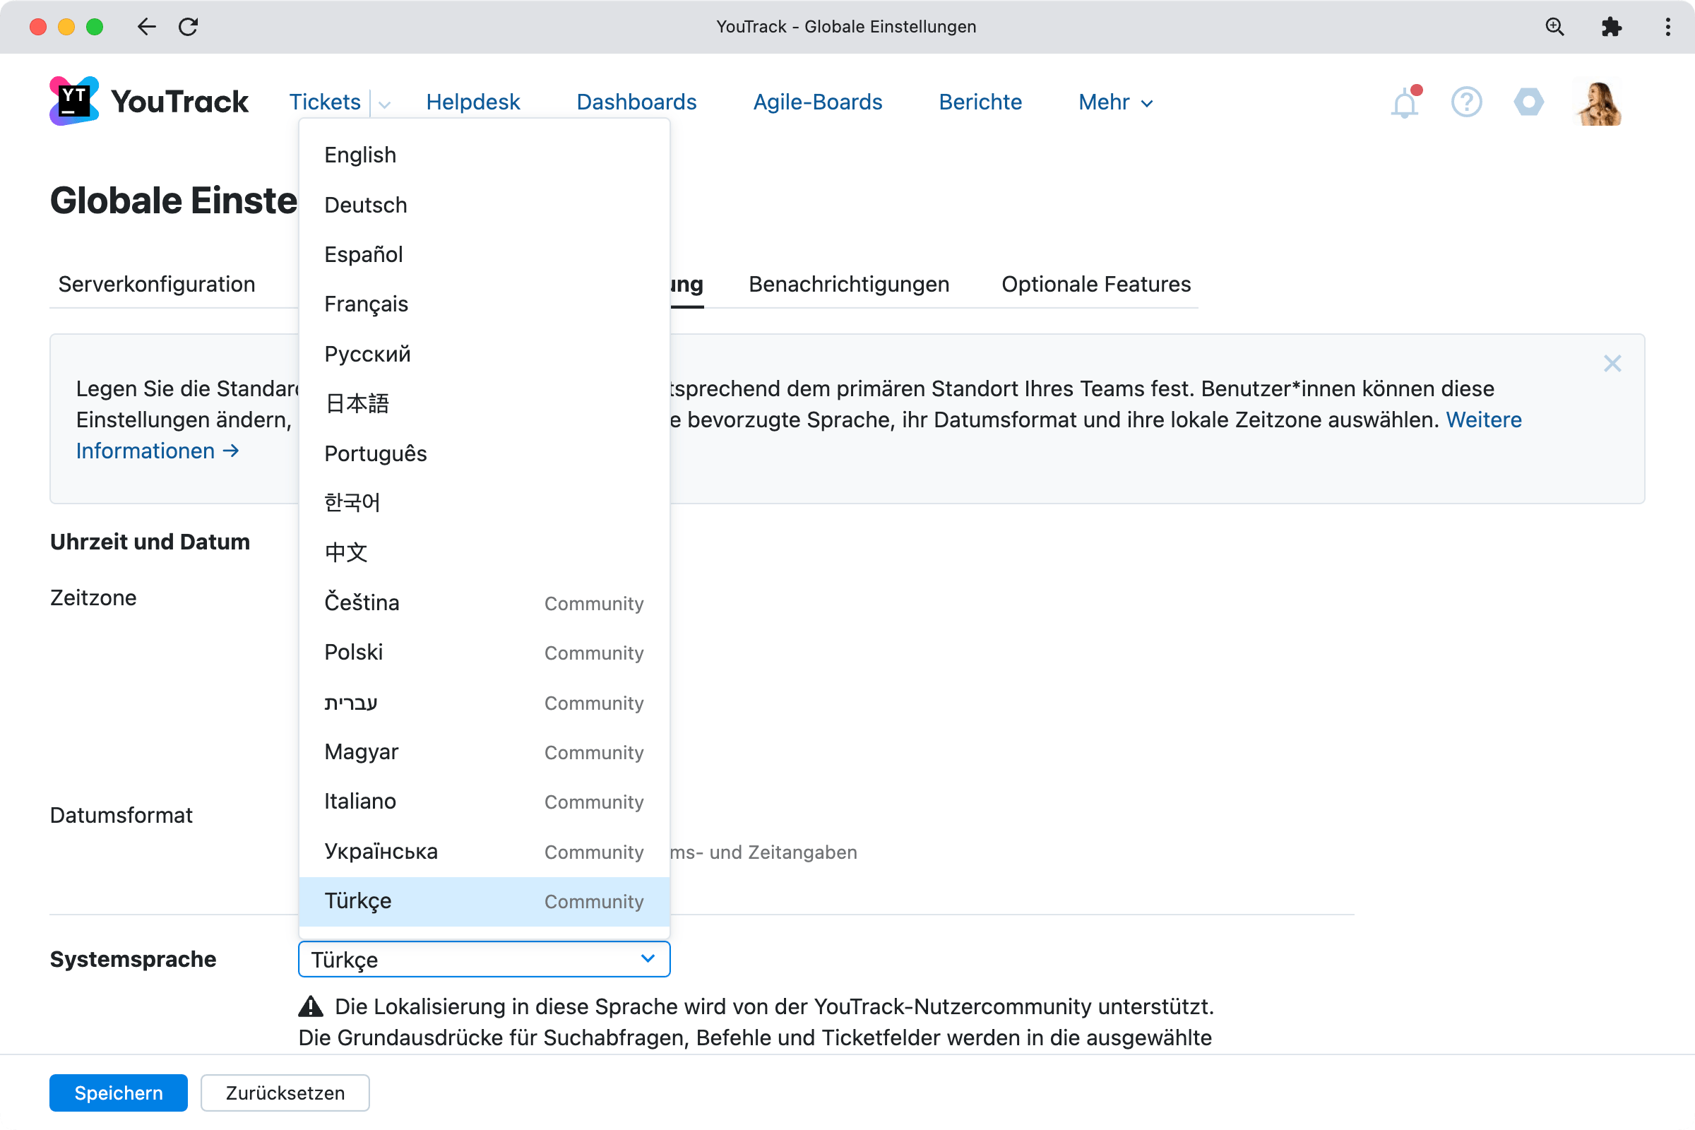The height and width of the screenshot is (1130, 1695).
Task: Open the administration hexagon settings icon
Action: [1528, 102]
